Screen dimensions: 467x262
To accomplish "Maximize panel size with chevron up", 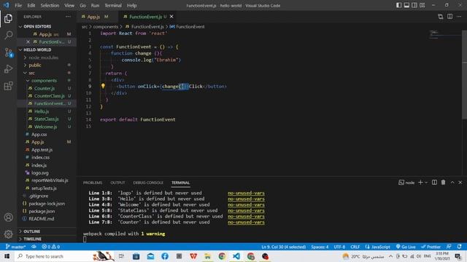I will pyautogui.click(x=452, y=183).
